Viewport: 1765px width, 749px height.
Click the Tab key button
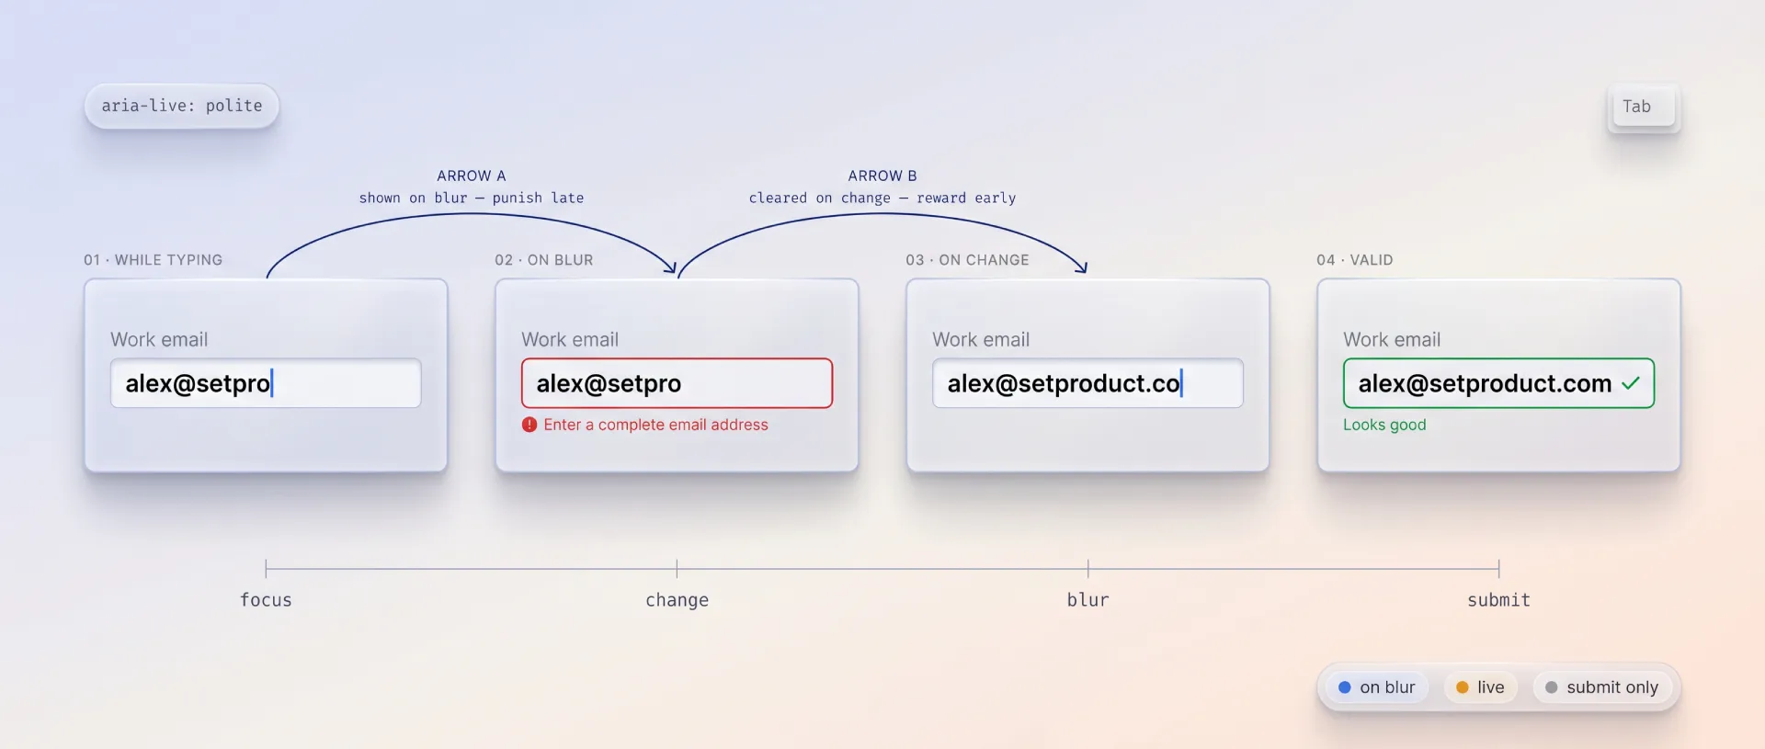point(1644,108)
